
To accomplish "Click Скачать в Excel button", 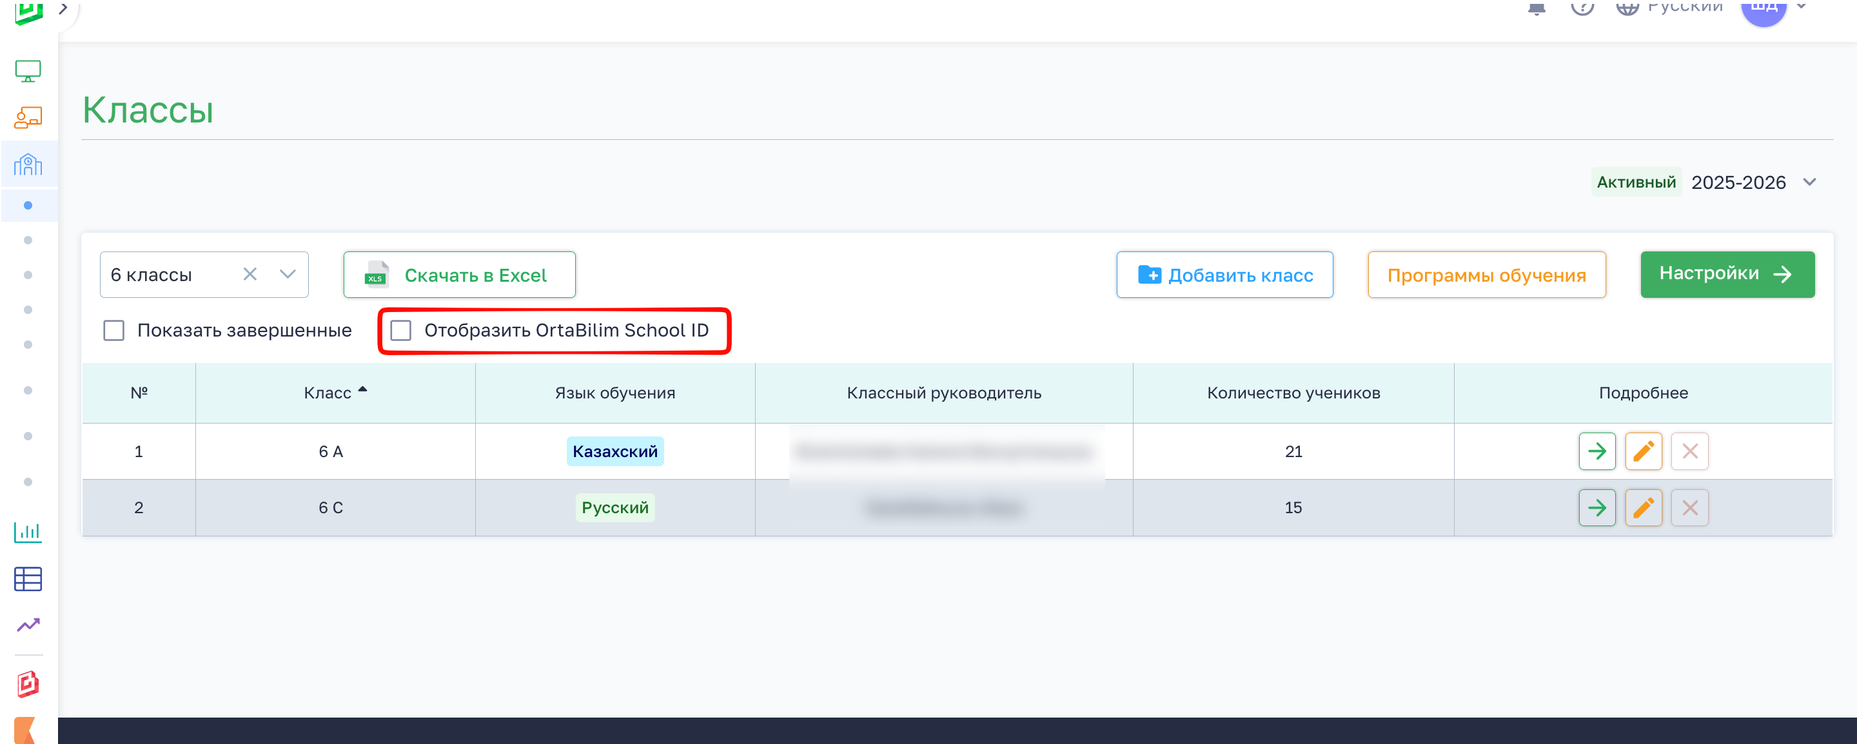I will pos(459,275).
